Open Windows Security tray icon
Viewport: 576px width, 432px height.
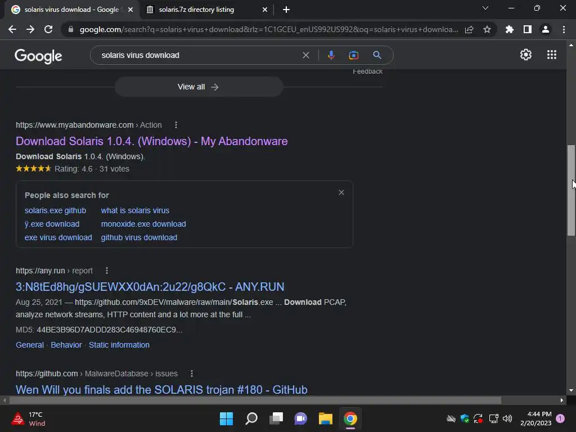(x=465, y=418)
